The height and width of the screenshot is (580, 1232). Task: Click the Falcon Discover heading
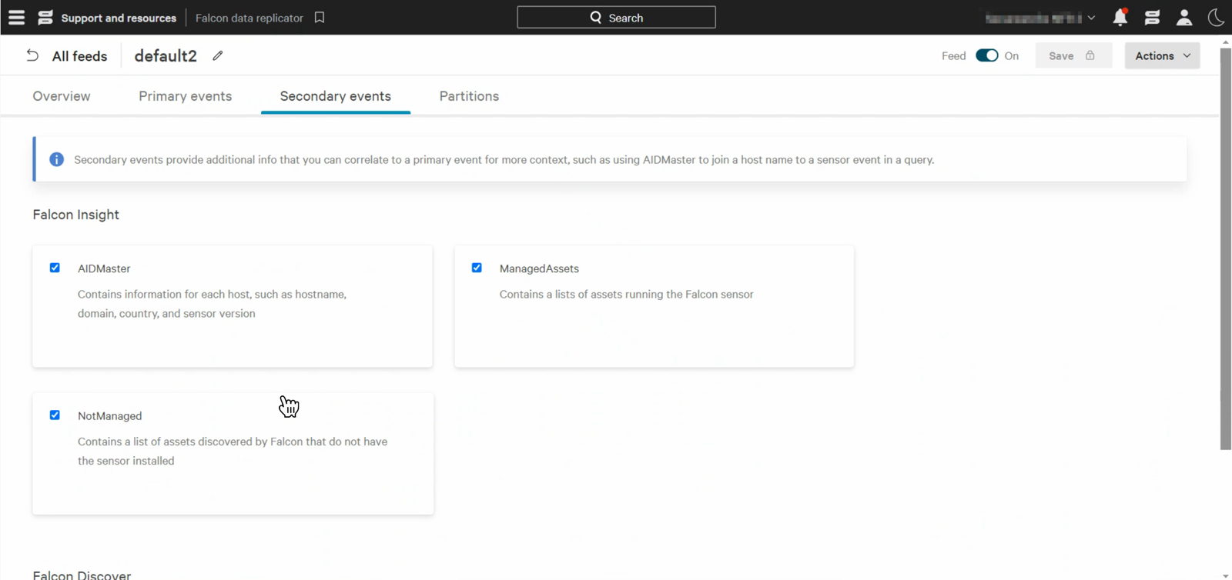(82, 575)
